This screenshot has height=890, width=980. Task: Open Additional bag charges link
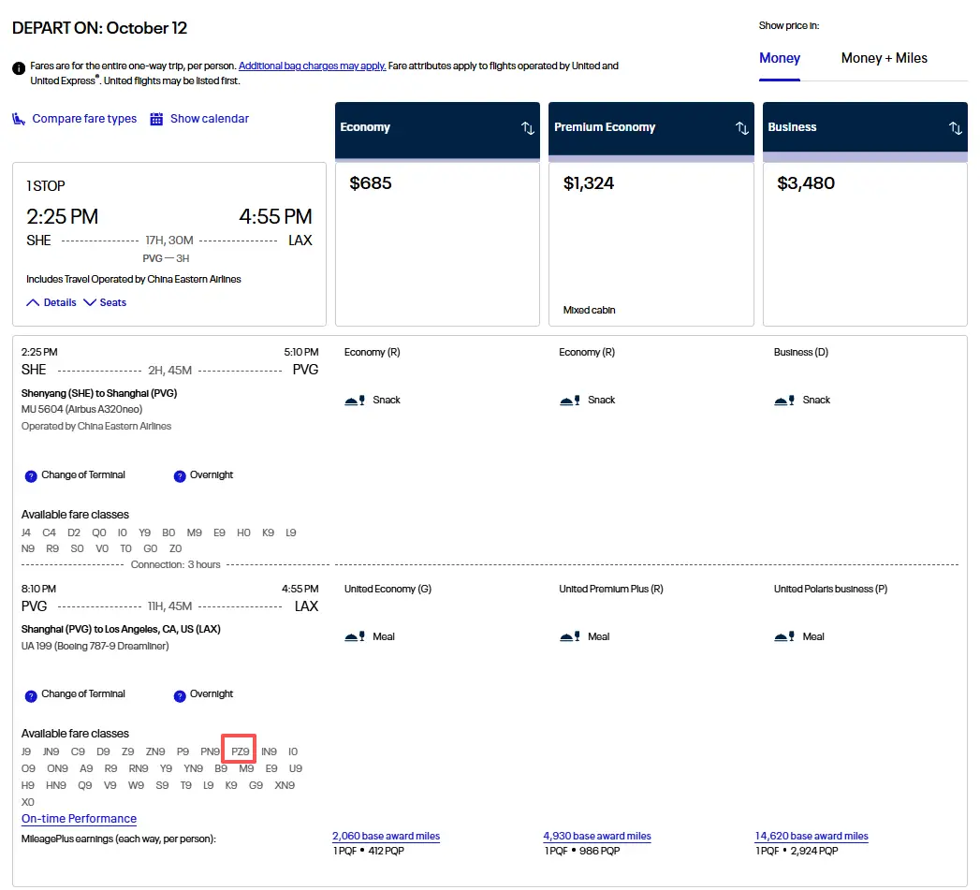point(312,66)
